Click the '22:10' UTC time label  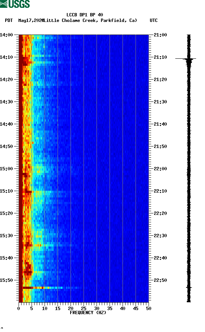point(160,191)
